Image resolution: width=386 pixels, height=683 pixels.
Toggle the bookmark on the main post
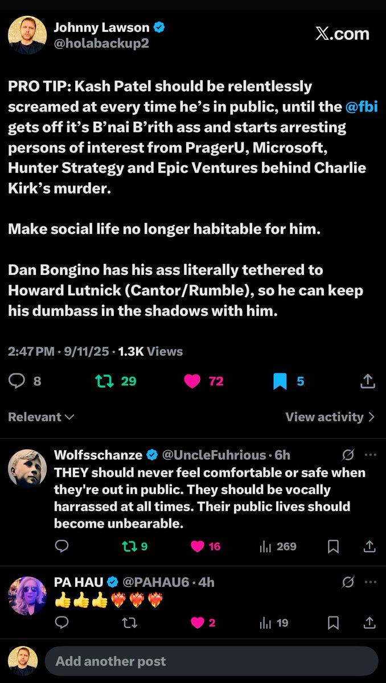click(x=280, y=381)
